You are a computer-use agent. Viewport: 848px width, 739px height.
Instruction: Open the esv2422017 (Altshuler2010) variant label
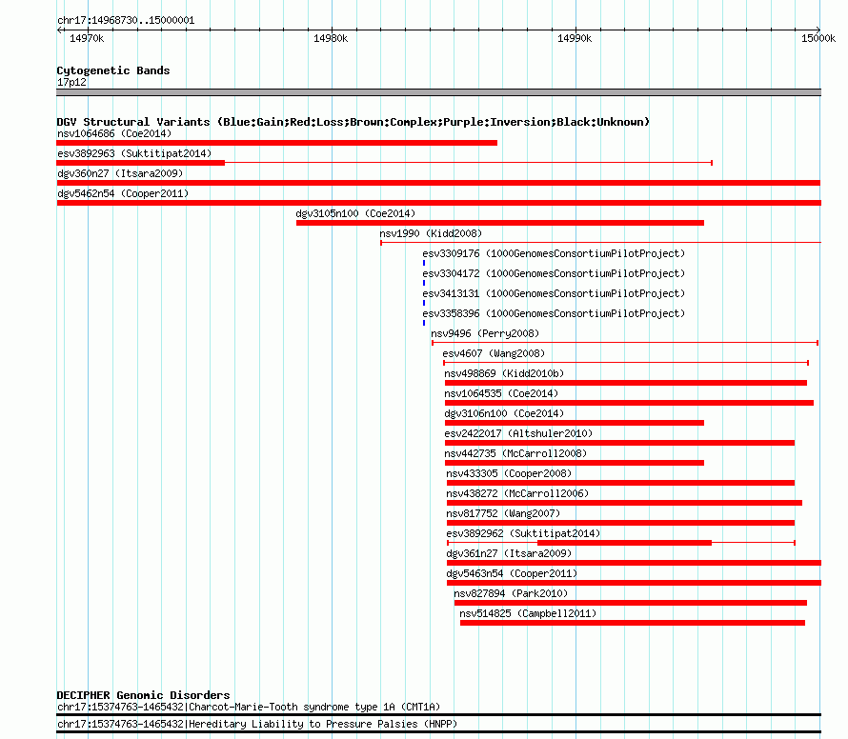coord(518,433)
